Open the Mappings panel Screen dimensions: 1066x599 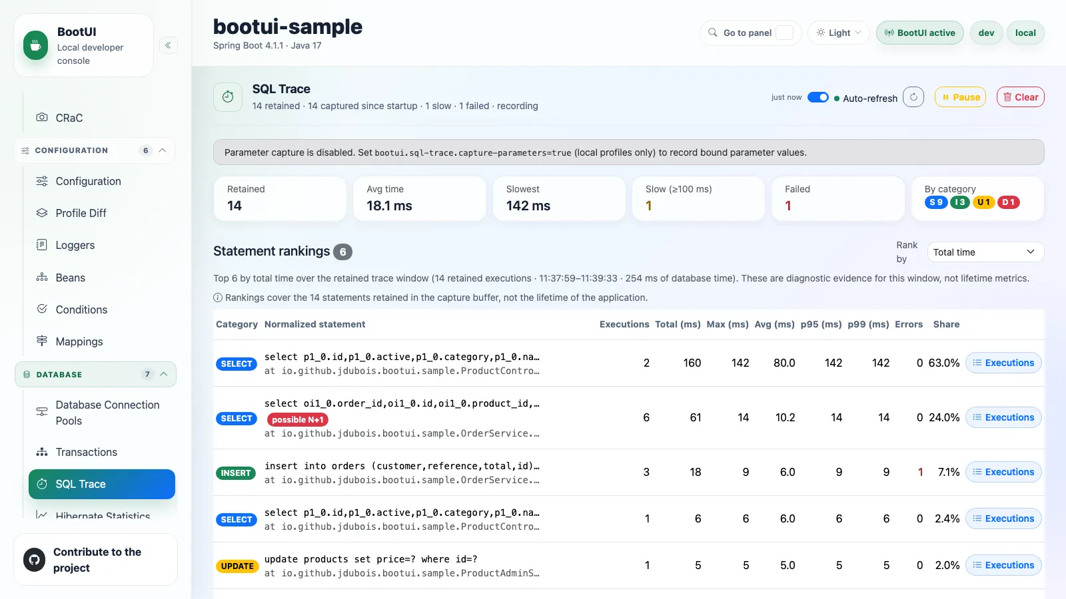pyautogui.click(x=101, y=341)
